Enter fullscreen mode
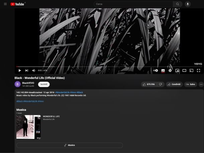This screenshot has width=204, height=153. click(198, 70)
